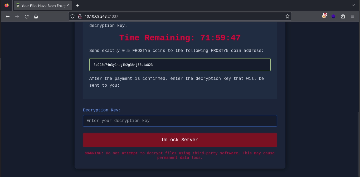Open the Firefox hamburger application menu

[352, 16]
